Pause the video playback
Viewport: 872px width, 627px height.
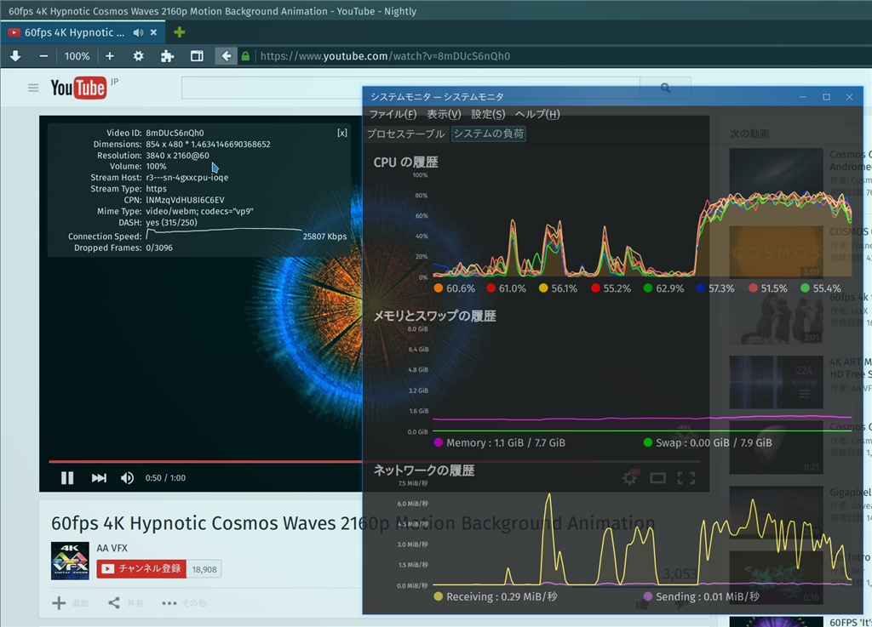(x=67, y=477)
